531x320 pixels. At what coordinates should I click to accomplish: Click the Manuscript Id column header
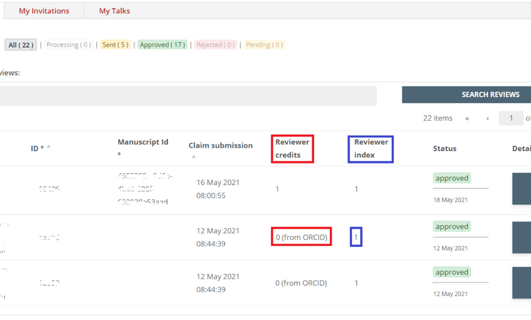click(143, 142)
